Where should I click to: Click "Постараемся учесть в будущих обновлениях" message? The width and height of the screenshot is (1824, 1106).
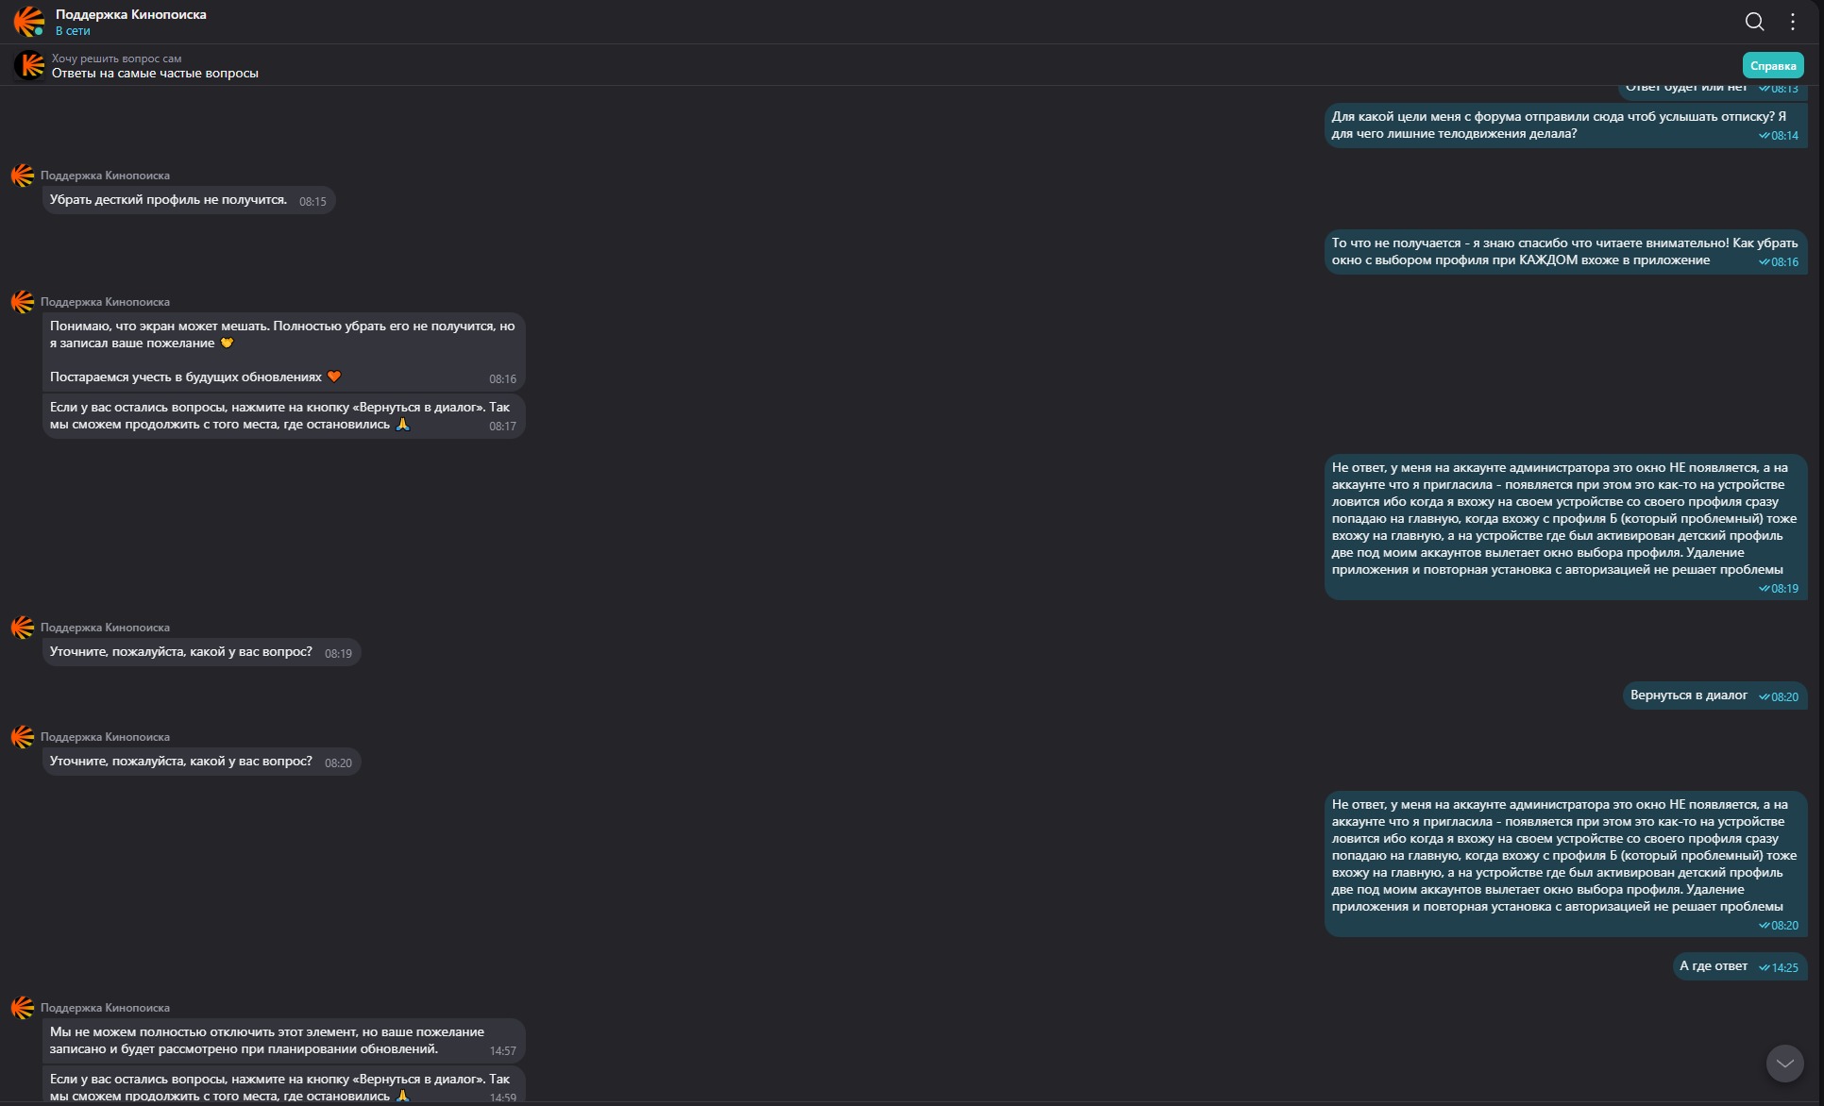186,377
